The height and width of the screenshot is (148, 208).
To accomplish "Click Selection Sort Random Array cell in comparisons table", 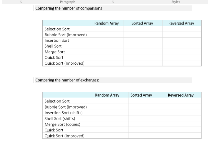I will (x=107, y=29).
